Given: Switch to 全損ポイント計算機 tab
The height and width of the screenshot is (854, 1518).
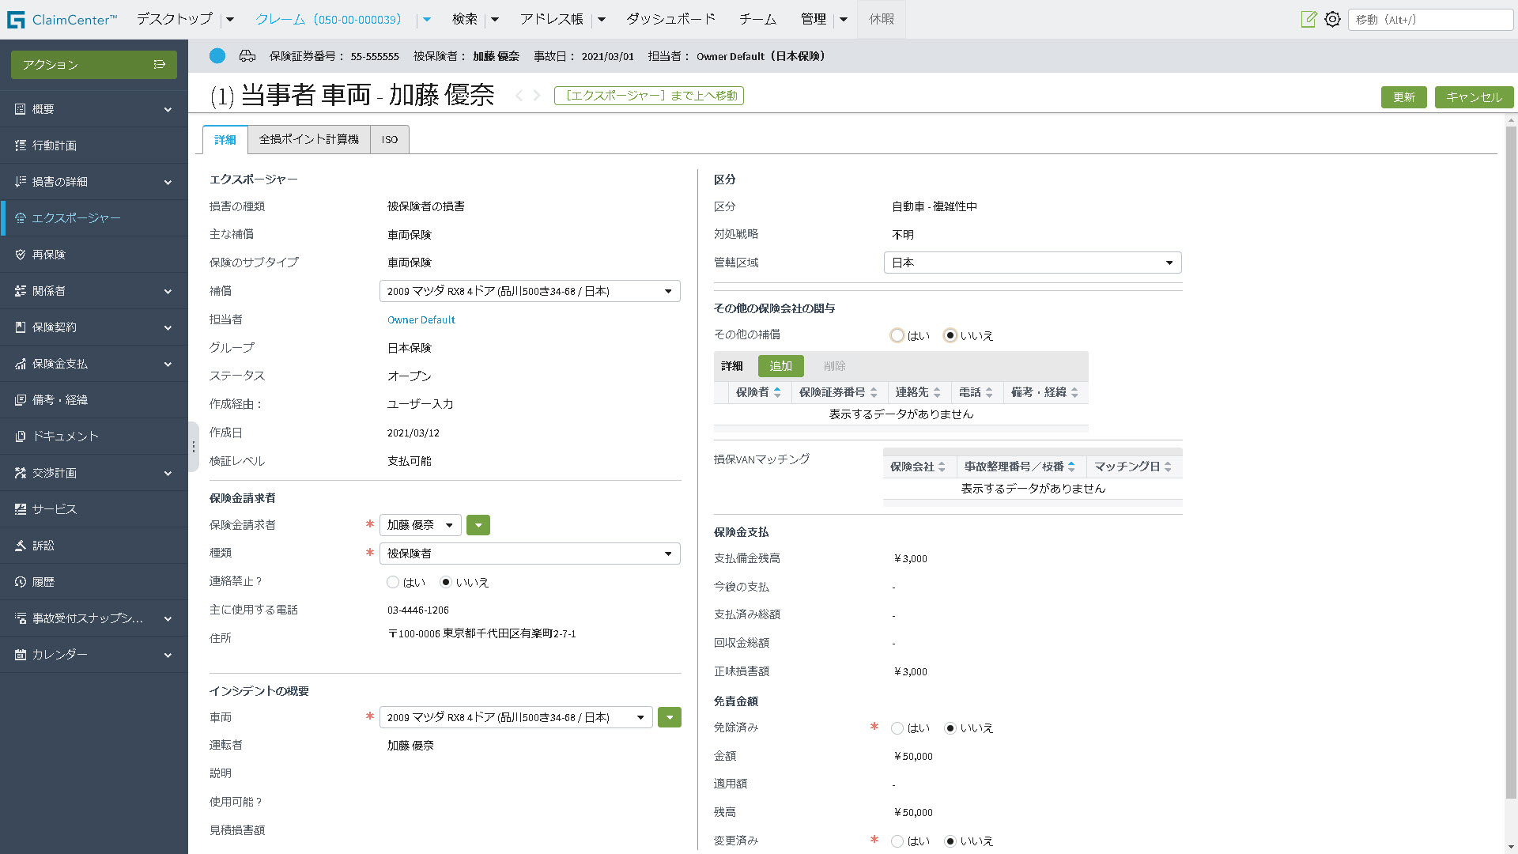Looking at the screenshot, I should click(308, 139).
